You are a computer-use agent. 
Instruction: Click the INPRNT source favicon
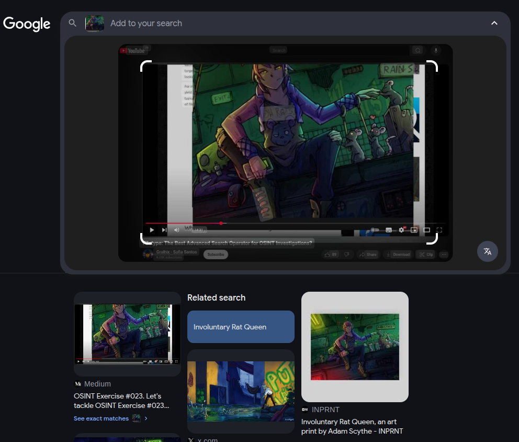coord(306,410)
